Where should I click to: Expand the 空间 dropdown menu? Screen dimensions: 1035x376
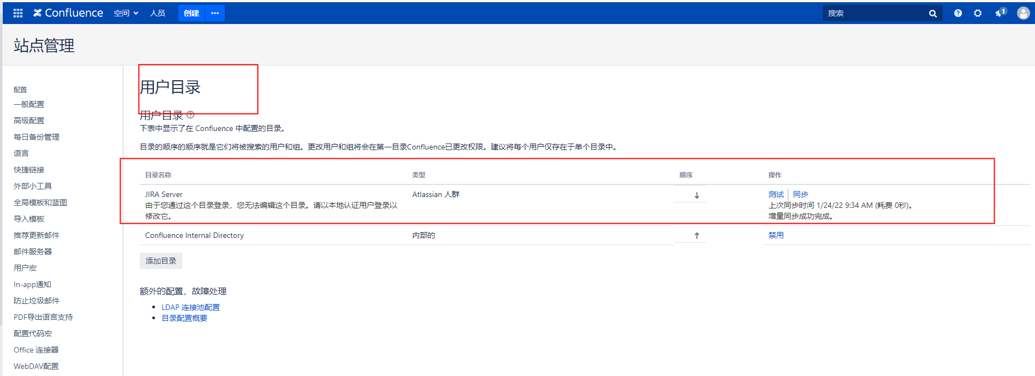point(126,13)
